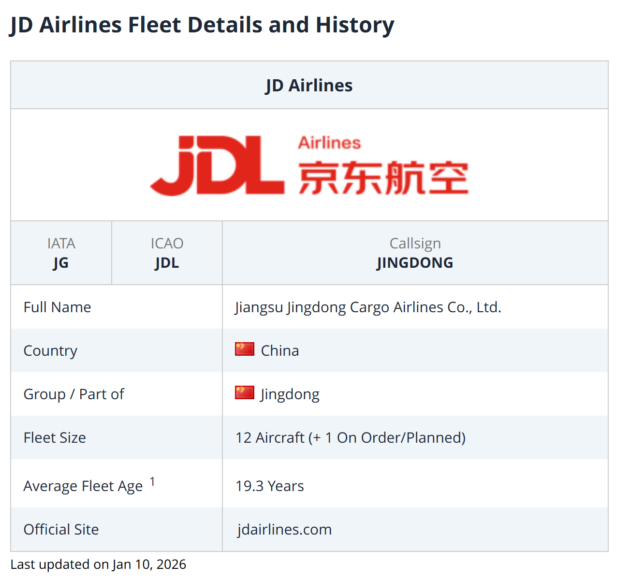Image resolution: width=630 pixels, height=579 pixels.
Task: Click the flag icon beside Jingdong
Action: (x=244, y=392)
